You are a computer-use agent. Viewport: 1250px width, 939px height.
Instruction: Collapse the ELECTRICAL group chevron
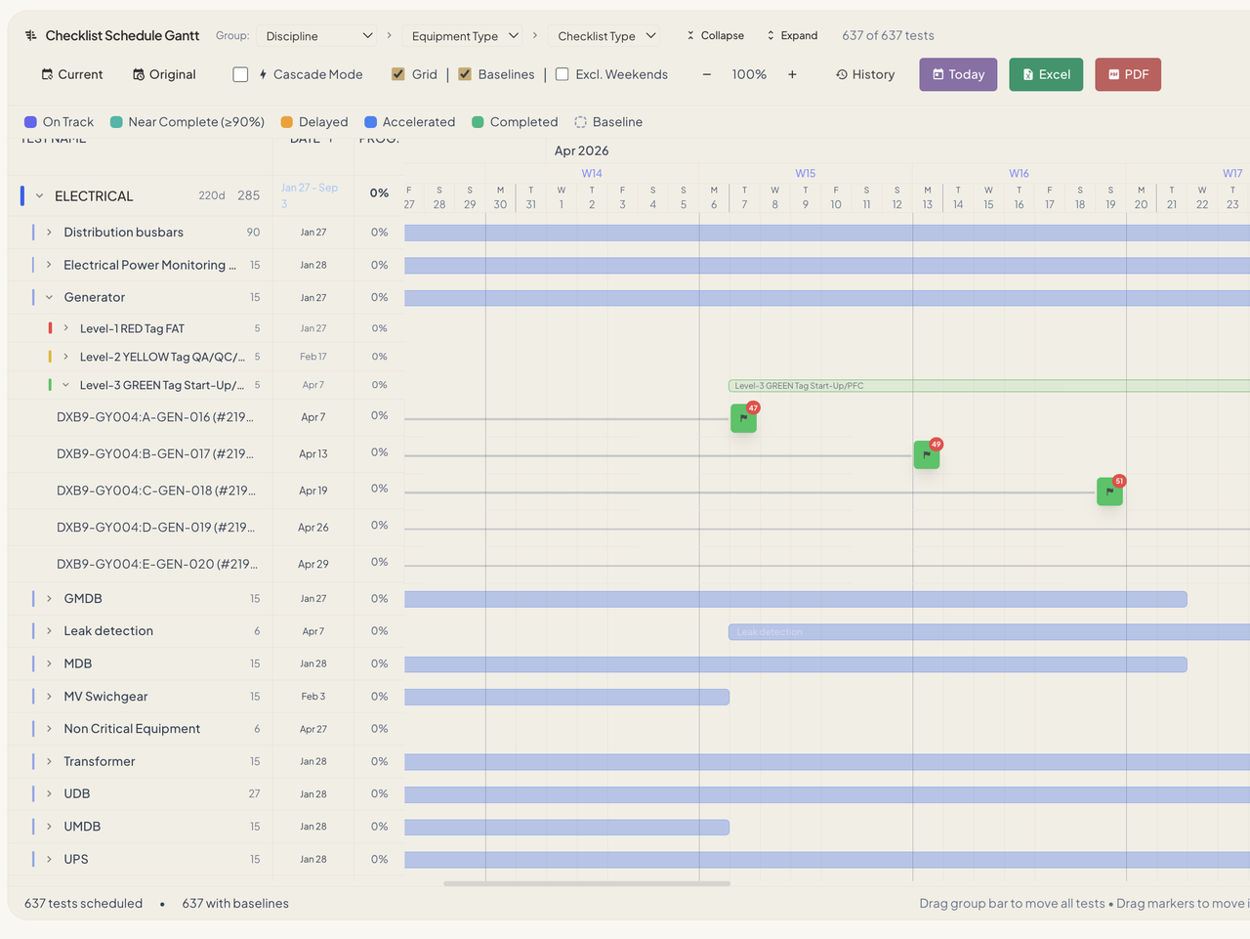(40, 195)
